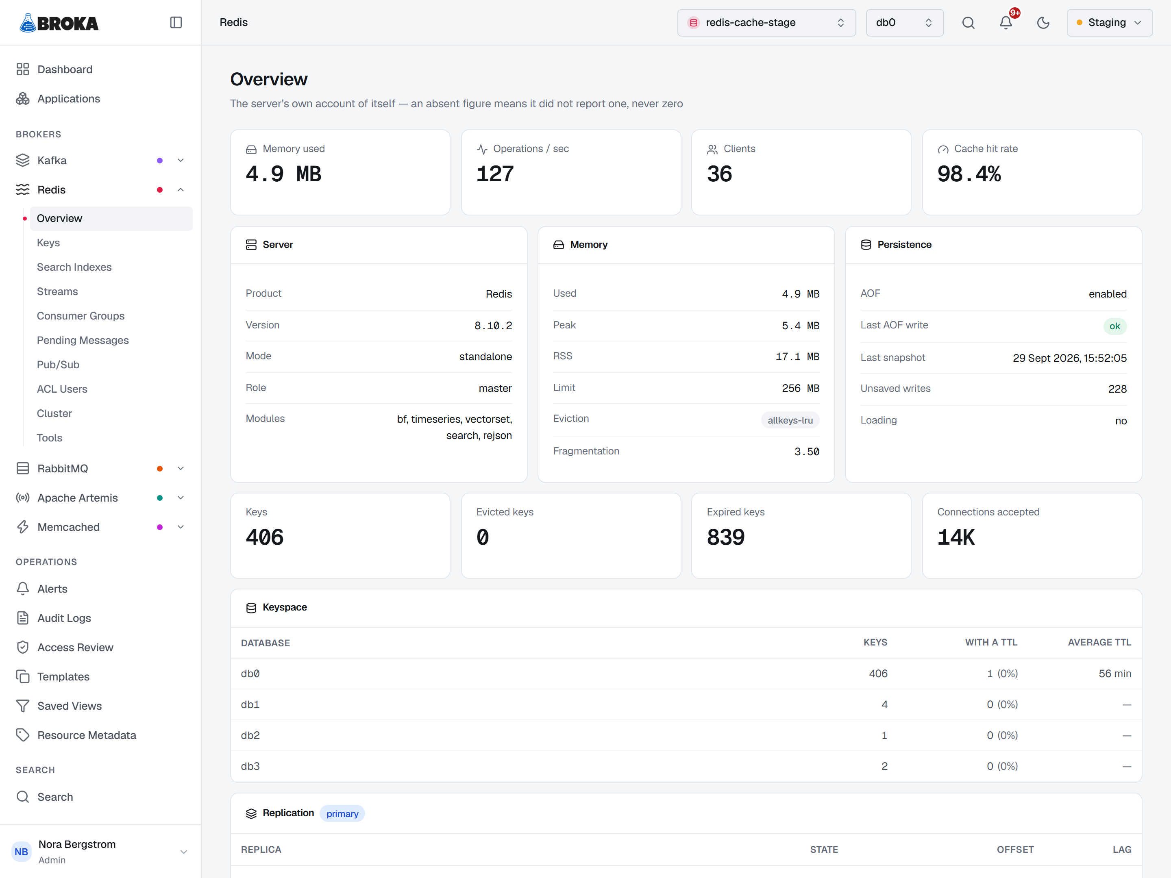The image size is (1171, 878).
Task: Toggle dark mode moon icon
Action: pyautogui.click(x=1043, y=23)
